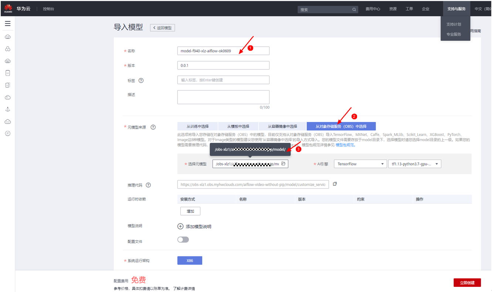Click into the 版本 input field
The image size is (492, 292).
pos(223,65)
